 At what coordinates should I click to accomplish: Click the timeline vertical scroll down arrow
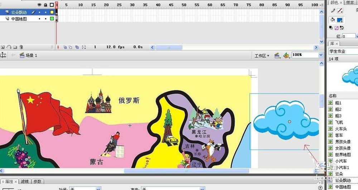[321, 41]
